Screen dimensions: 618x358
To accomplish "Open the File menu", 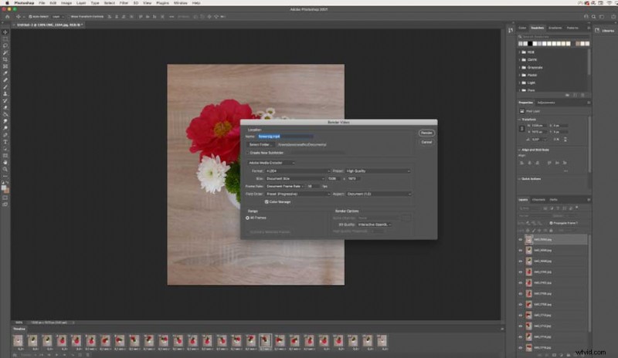I will 42,3.
